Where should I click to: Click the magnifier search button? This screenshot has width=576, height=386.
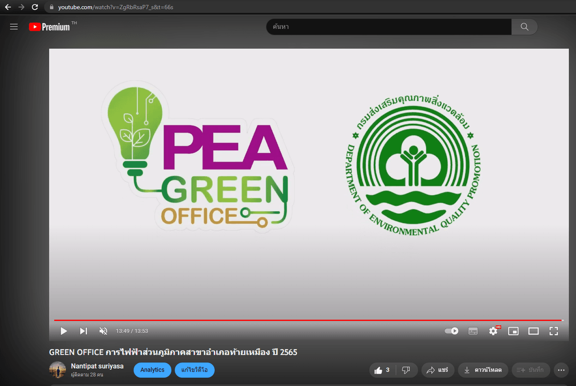(x=525, y=27)
